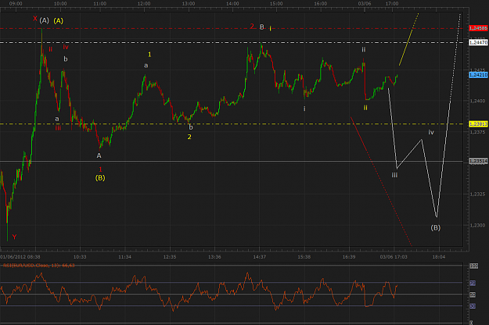Click the white 1,24470 price tag
Viewport: 489px width, 325px height.
point(478,42)
